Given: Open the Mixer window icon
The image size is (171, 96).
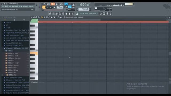Looking at the screenshot, I should tap(63, 14).
